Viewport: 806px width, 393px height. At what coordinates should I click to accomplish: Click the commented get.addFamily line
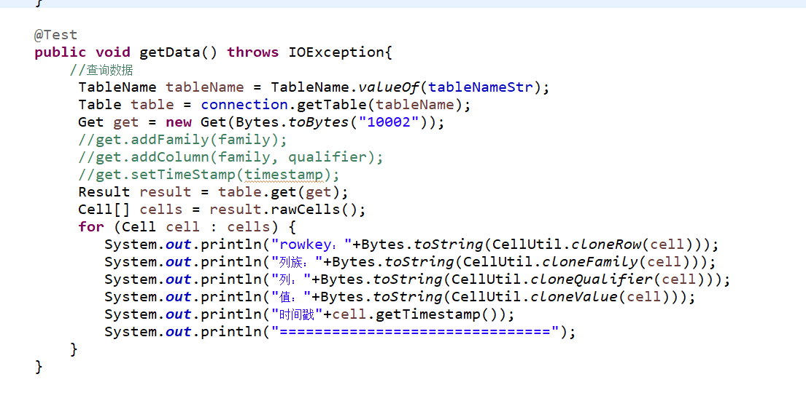182,140
